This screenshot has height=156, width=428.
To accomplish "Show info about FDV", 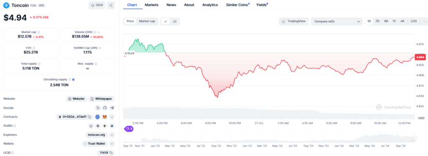I will coord(34,48).
